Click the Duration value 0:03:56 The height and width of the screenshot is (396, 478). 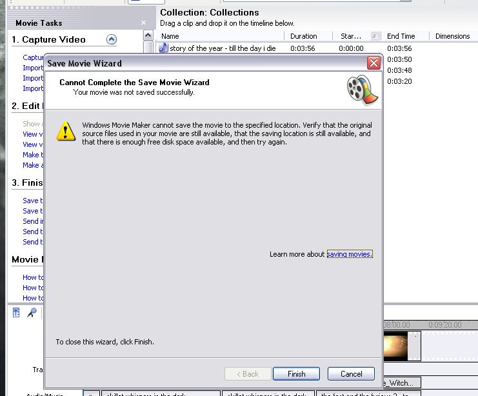(x=303, y=48)
